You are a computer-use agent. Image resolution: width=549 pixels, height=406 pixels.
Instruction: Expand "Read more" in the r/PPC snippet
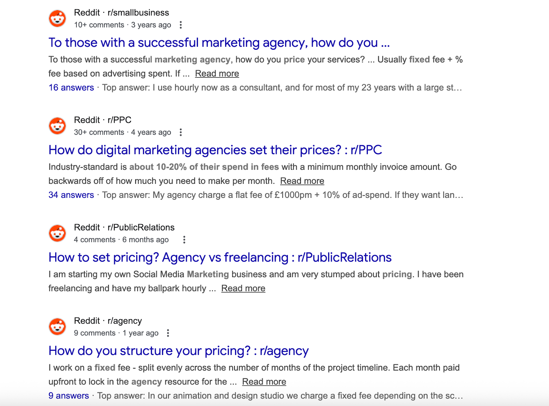click(x=302, y=181)
